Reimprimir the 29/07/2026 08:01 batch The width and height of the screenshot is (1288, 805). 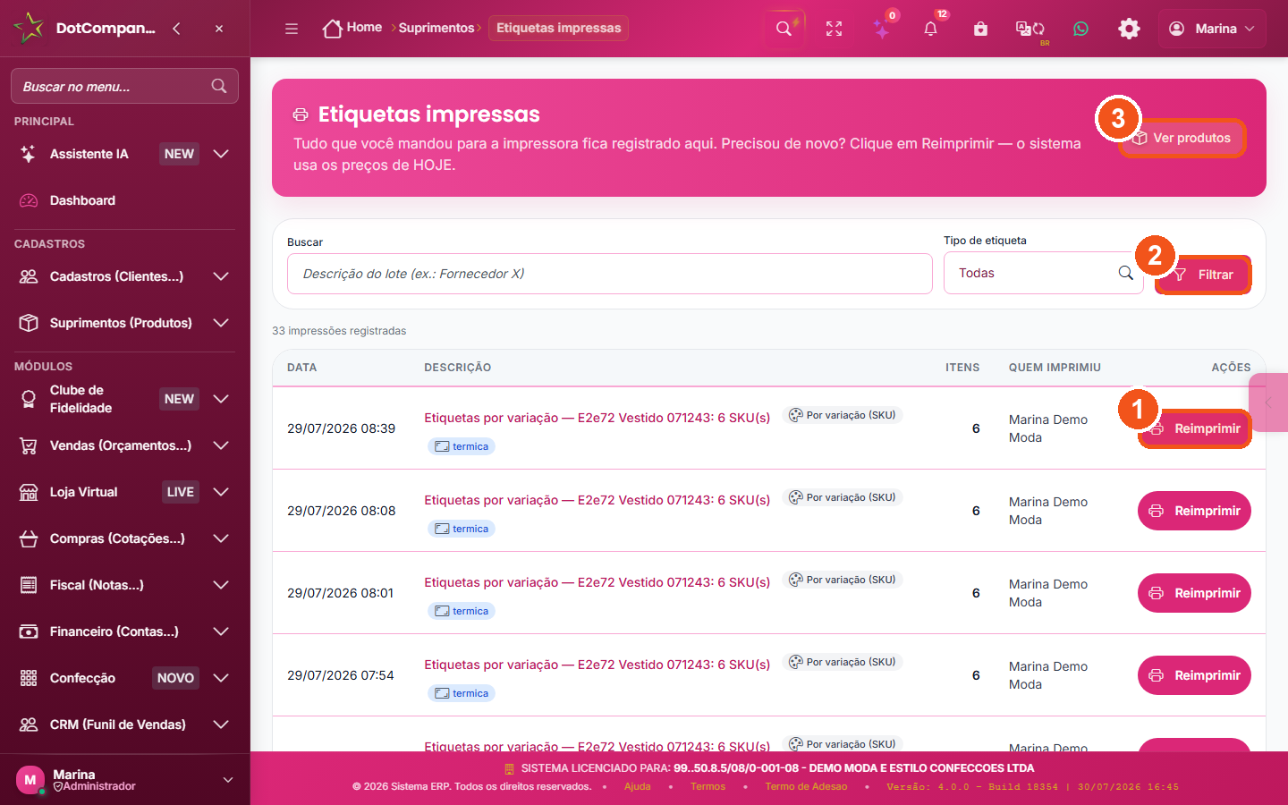tap(1194, 593)
